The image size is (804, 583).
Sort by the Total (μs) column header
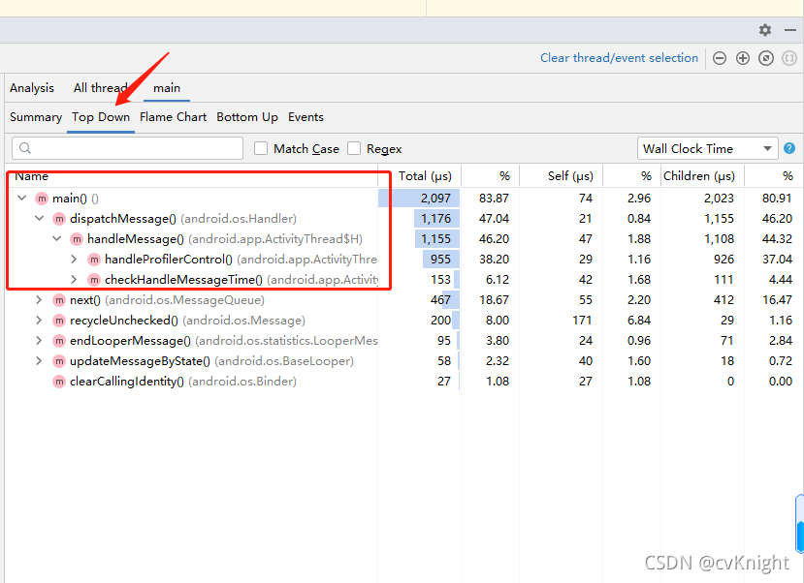tap(425, 176)
